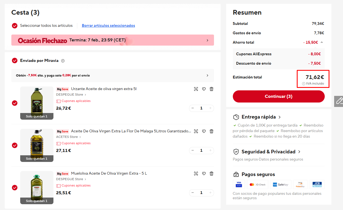Collapse the Ahorro total breakdown
The height and width of the screenshot is (210, 343).
(321, 42)
